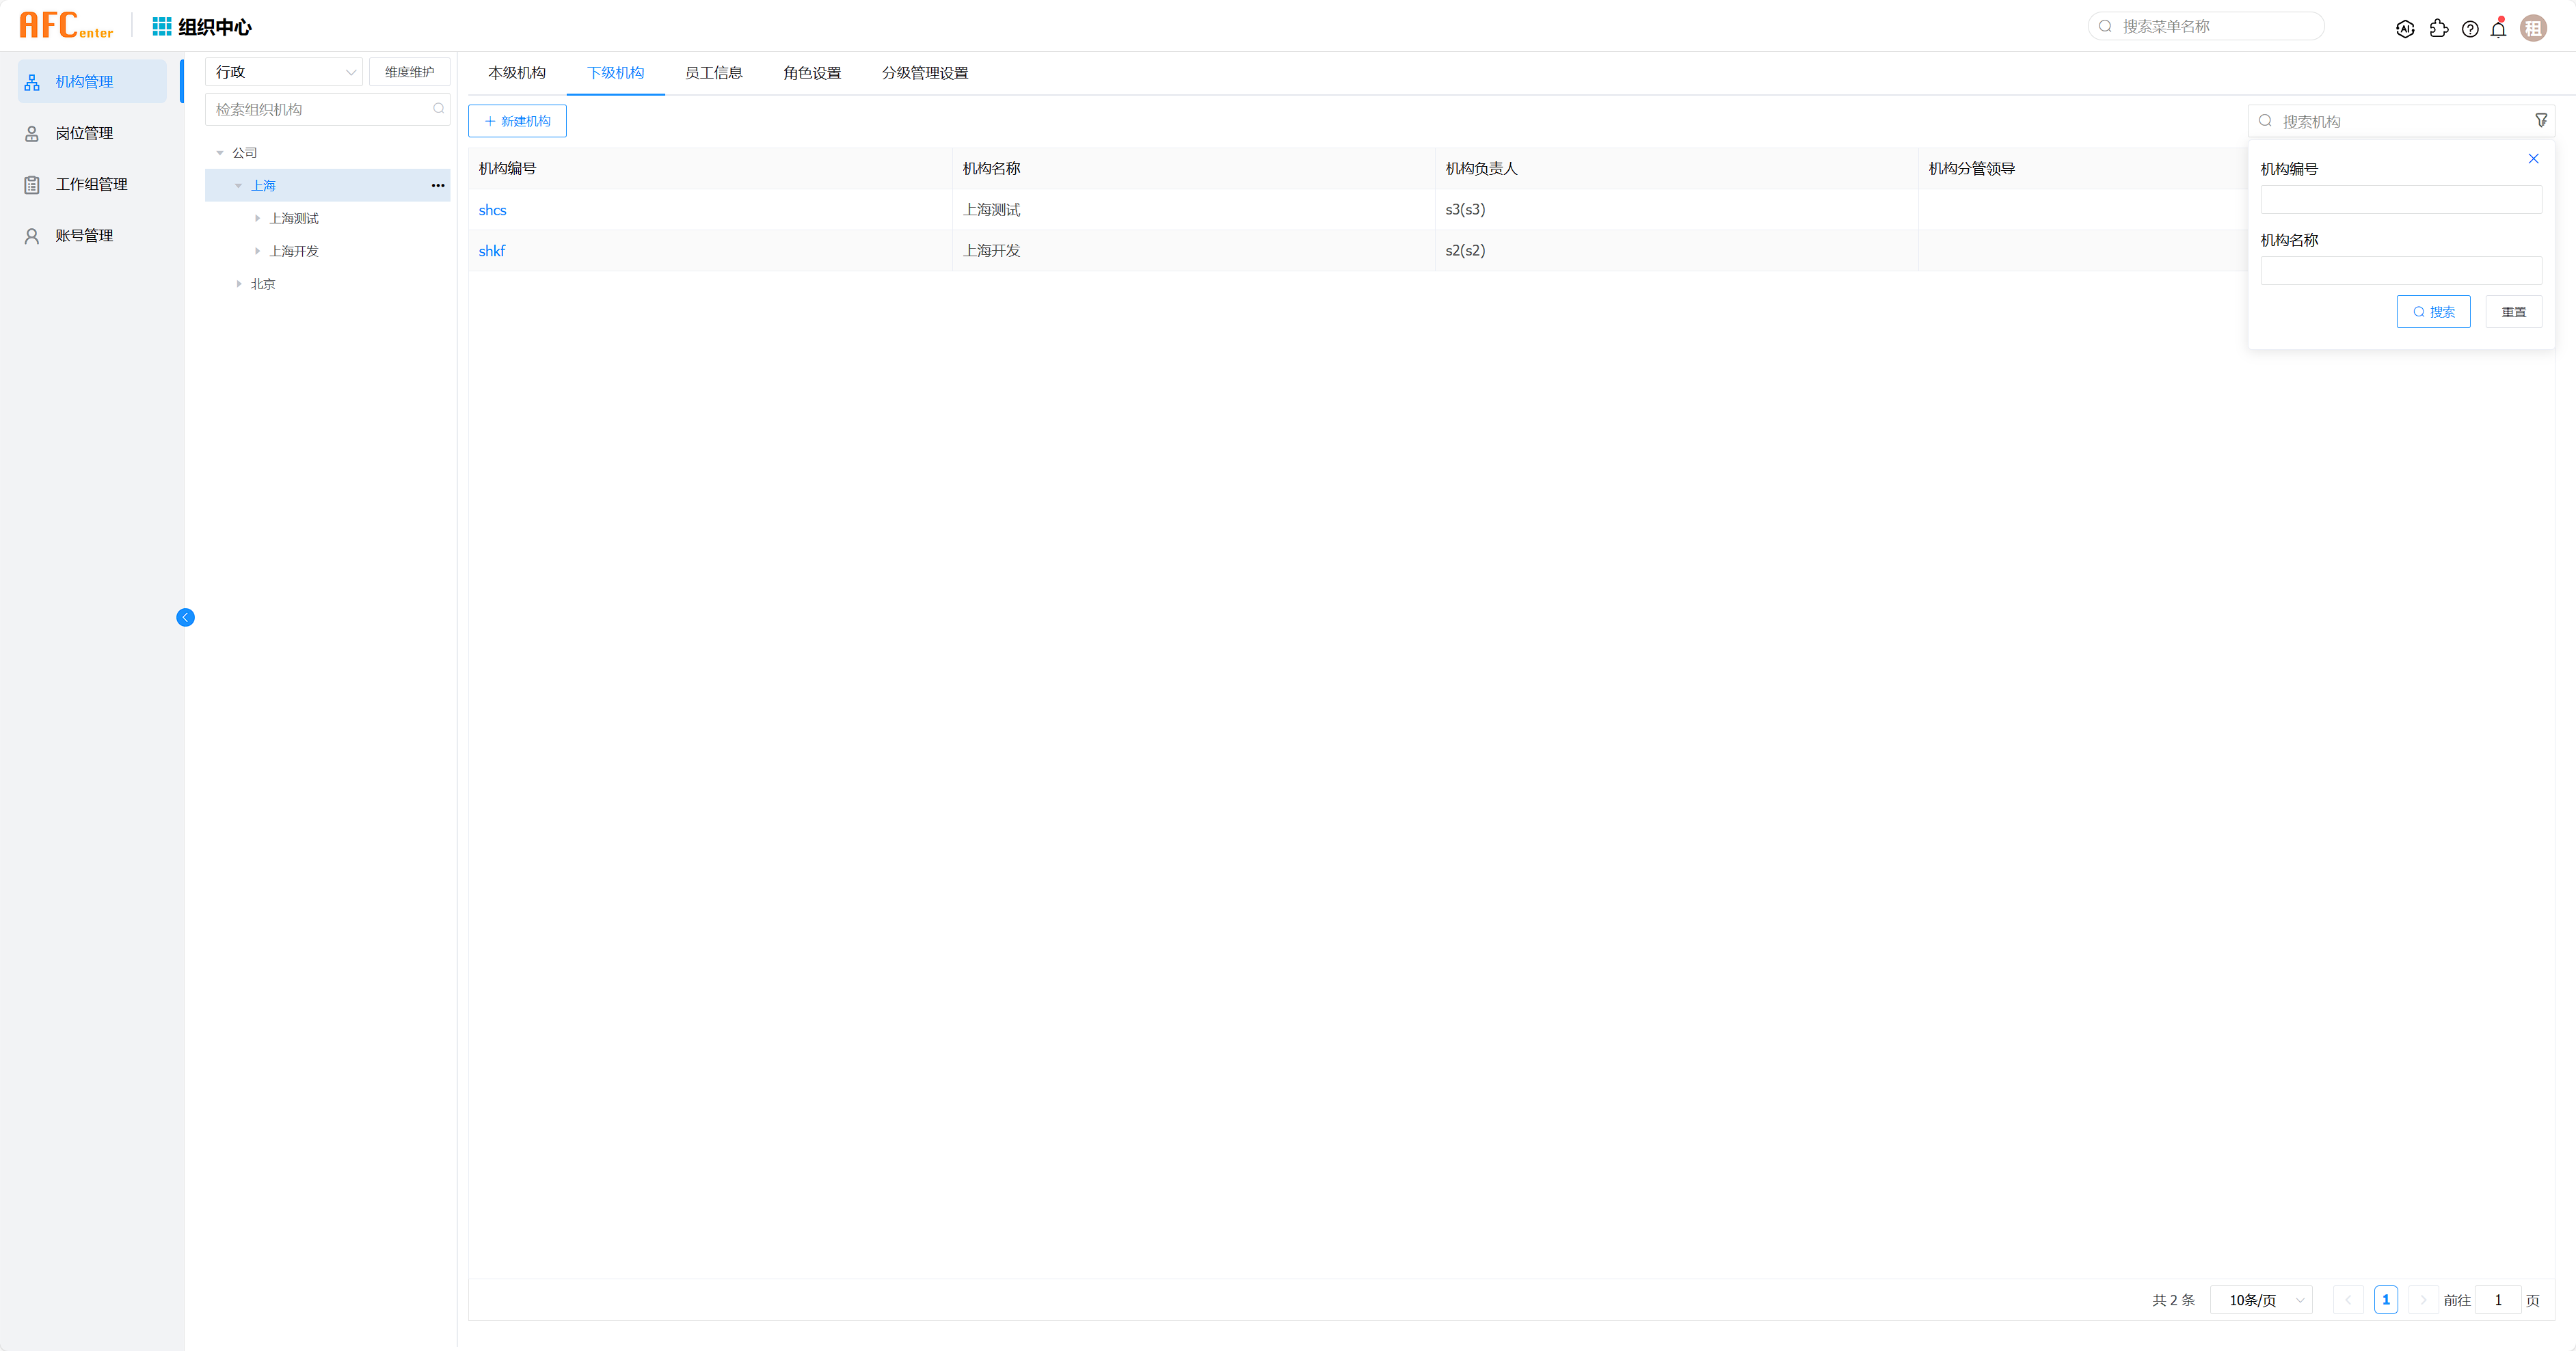This screenshot has height=1351, width=2576.
Task: Open the 行政 dimension dropdown
Action: tap(284, 72)
